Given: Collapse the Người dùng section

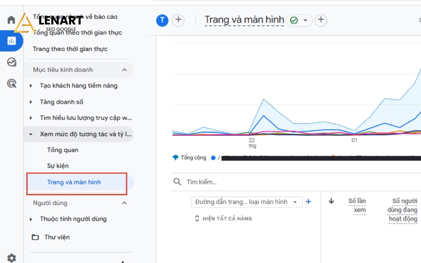Looking at the screenshot, I should pos(124,203).
